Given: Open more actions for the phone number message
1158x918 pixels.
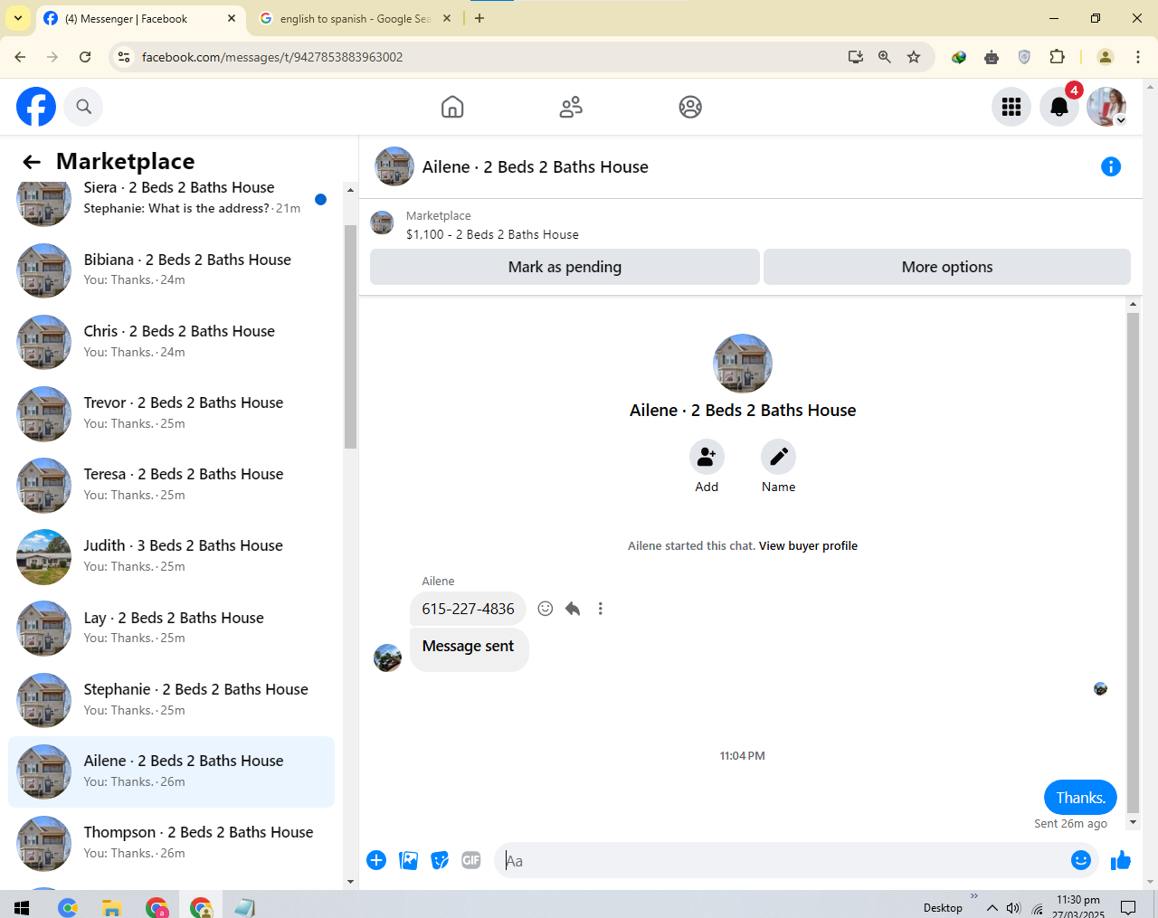Looking at the screenshot, I should point(600,609).
